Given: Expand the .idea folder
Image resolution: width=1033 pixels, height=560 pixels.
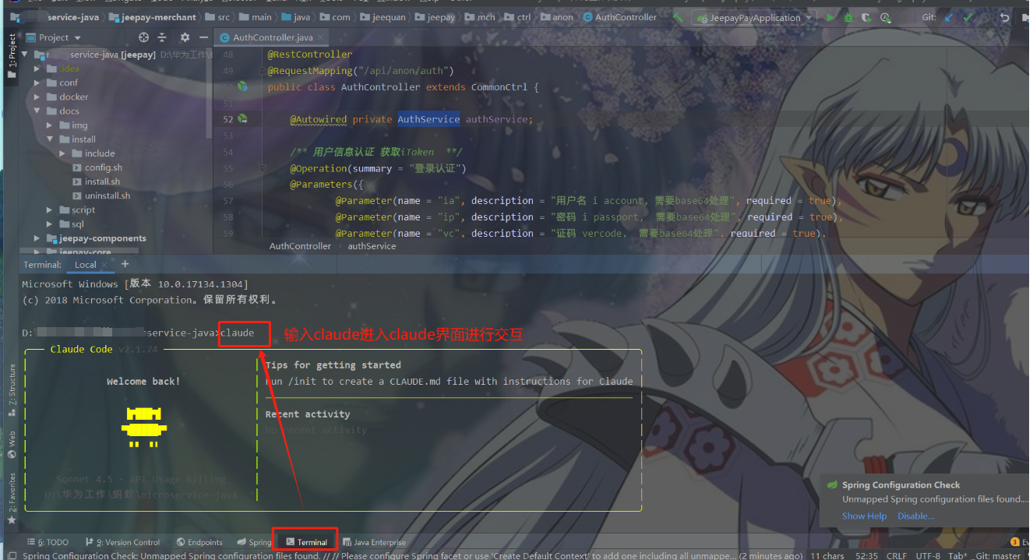Looking at the screenshot, I should [x=37, y=69].
